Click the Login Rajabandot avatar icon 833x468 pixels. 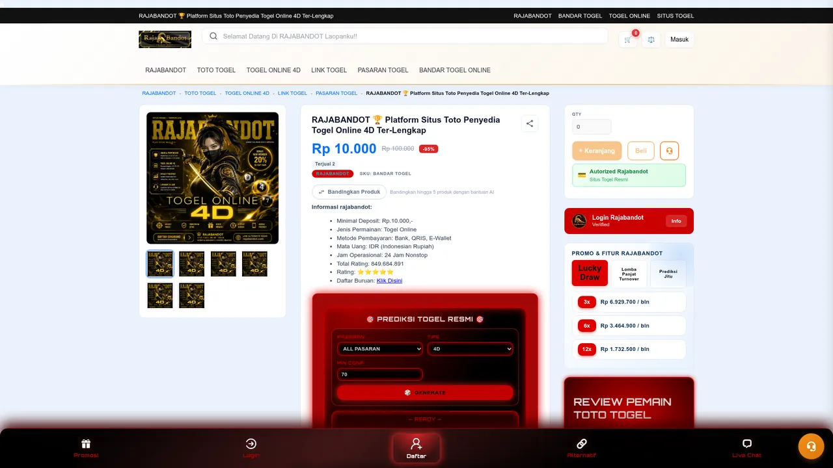[579, 221]
